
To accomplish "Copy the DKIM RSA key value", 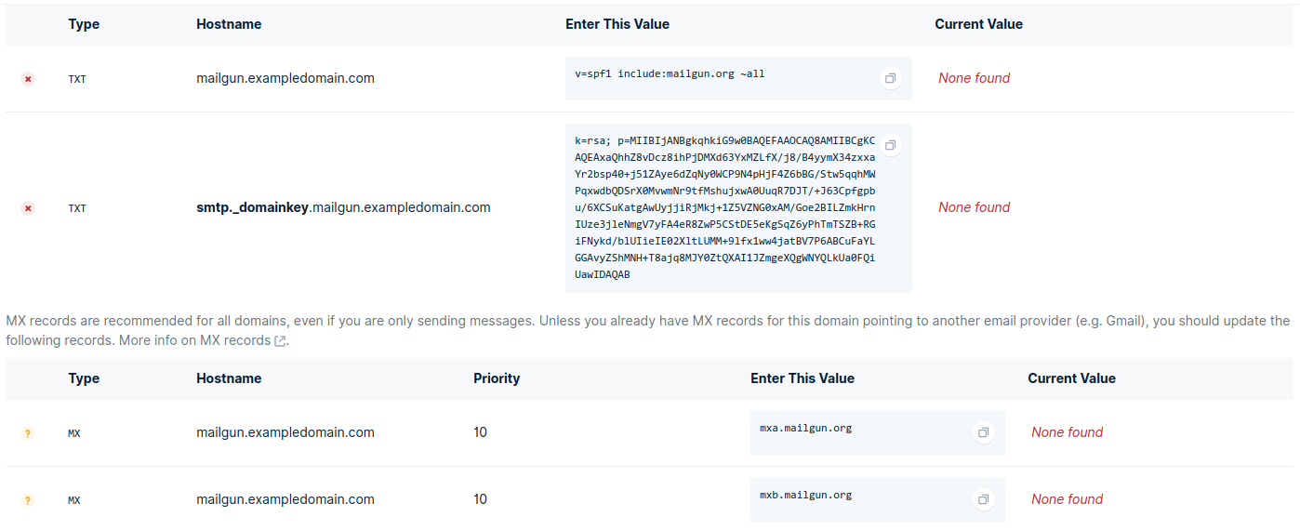I will pyautogui.click(x=890, y=145).
